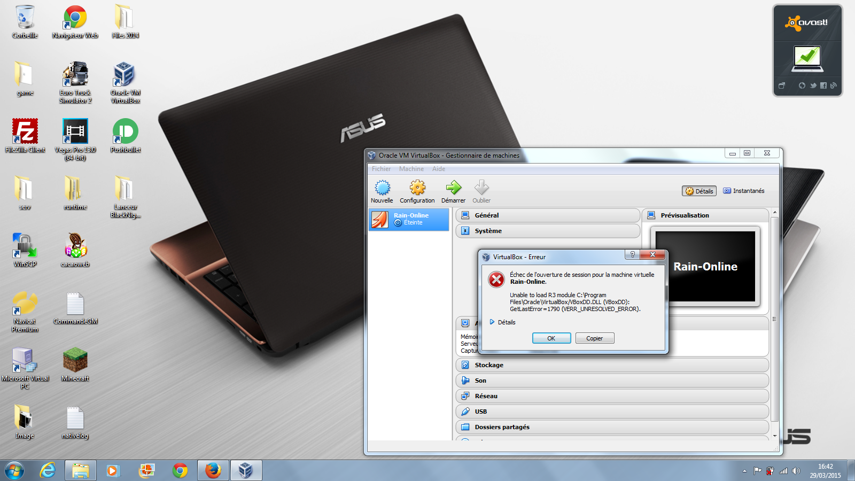Image resolution: width=855 pixels, height=481 pixels.
Task: Expand Détails in the error dialog
Action: pyautogui.click(x=503, y=322)
